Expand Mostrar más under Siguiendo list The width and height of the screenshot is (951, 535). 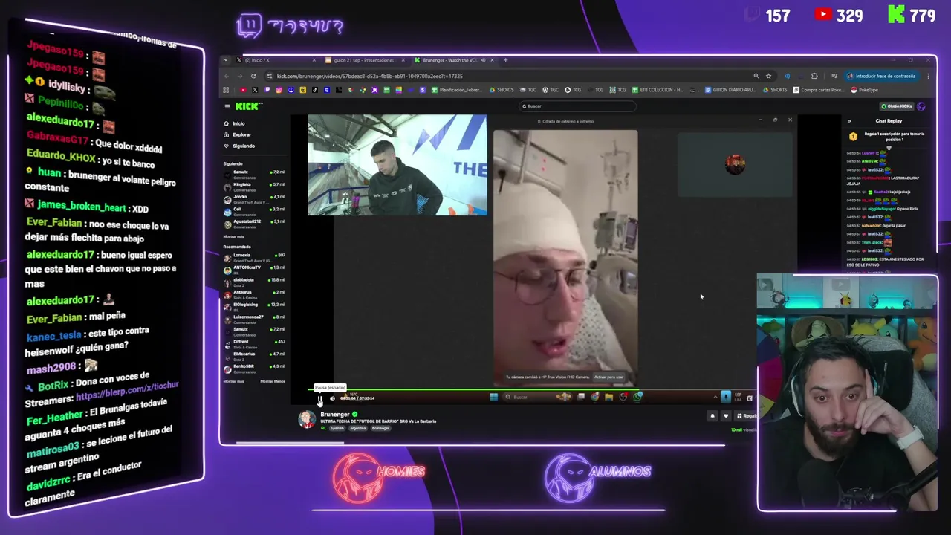point(233,236)
